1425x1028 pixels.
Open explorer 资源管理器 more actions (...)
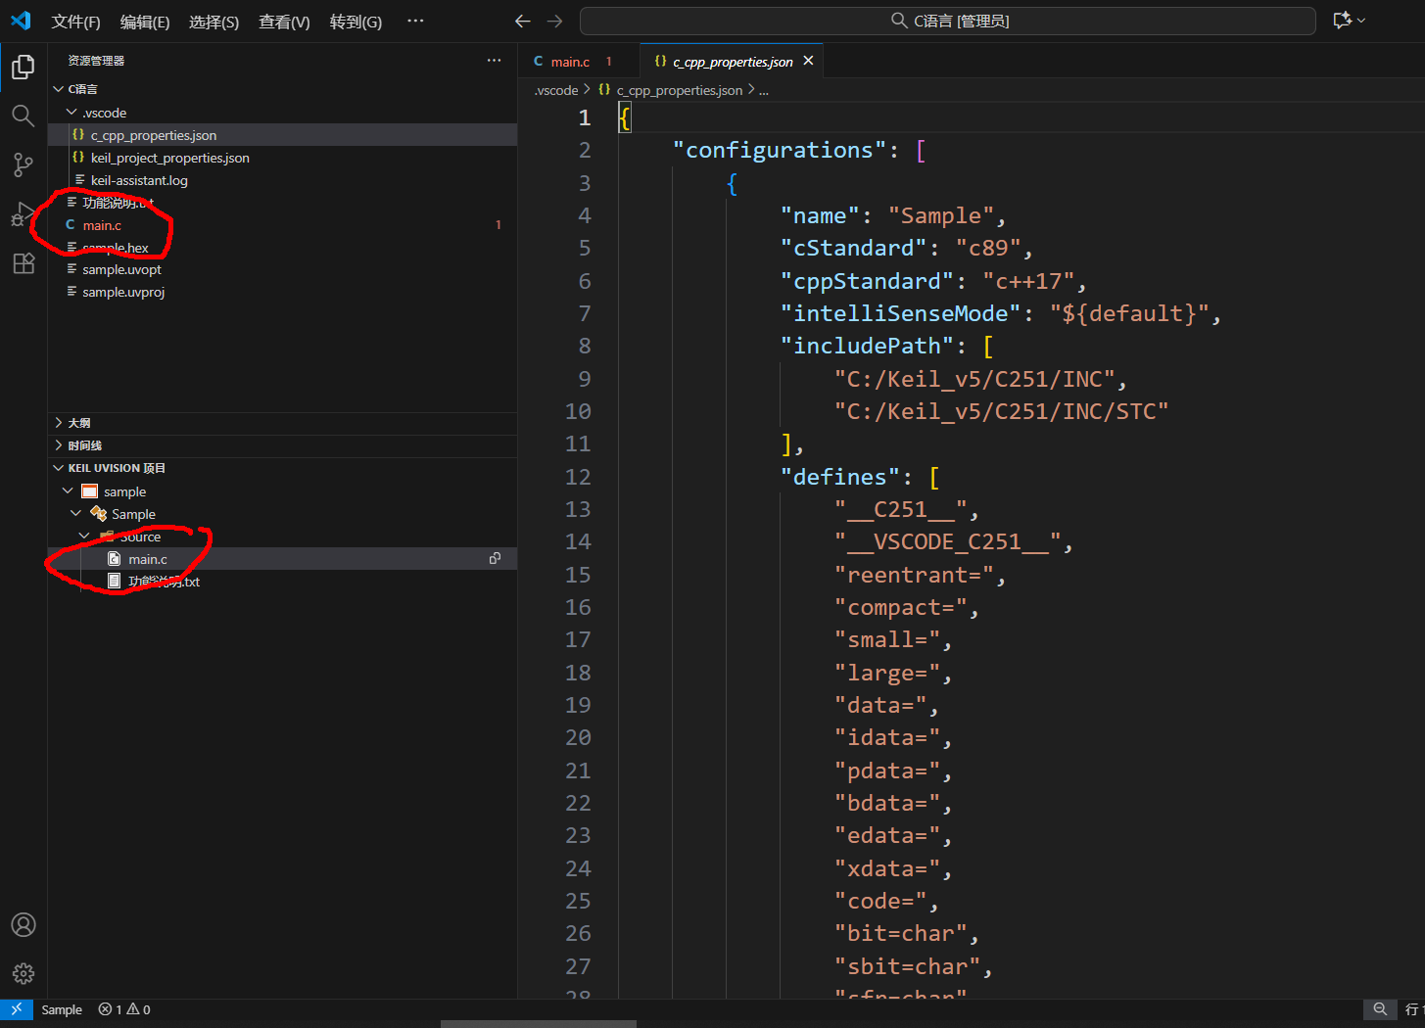click(x=494, y=61)
